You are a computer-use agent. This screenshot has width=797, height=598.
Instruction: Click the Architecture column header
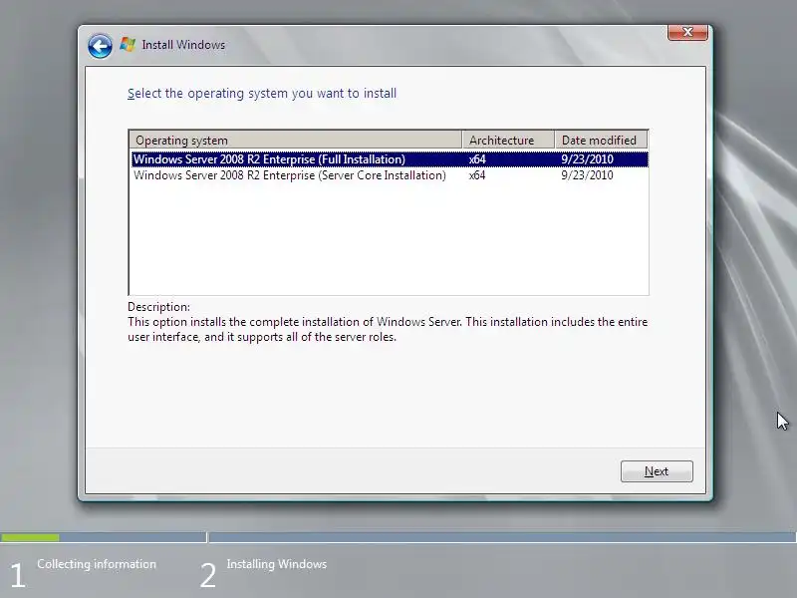tap(508, 141)
